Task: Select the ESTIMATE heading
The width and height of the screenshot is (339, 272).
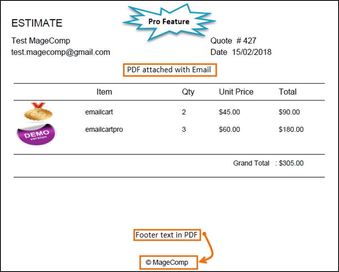Action: [x=37, y=23]
